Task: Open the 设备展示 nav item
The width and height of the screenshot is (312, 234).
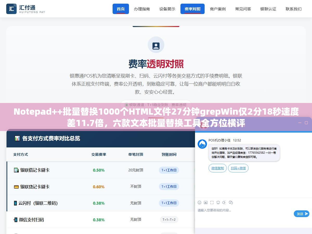Action: coord(167,9)
